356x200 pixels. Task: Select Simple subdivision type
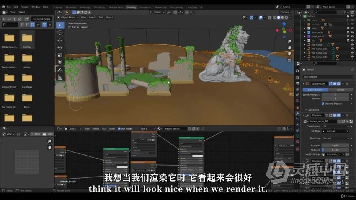(x=340, y=90)
